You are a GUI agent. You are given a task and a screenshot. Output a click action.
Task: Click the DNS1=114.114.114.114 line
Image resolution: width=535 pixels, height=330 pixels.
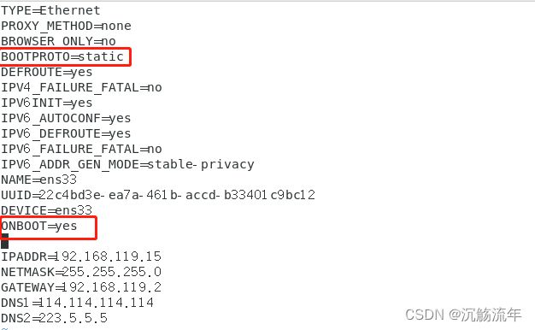pos(78,303)
